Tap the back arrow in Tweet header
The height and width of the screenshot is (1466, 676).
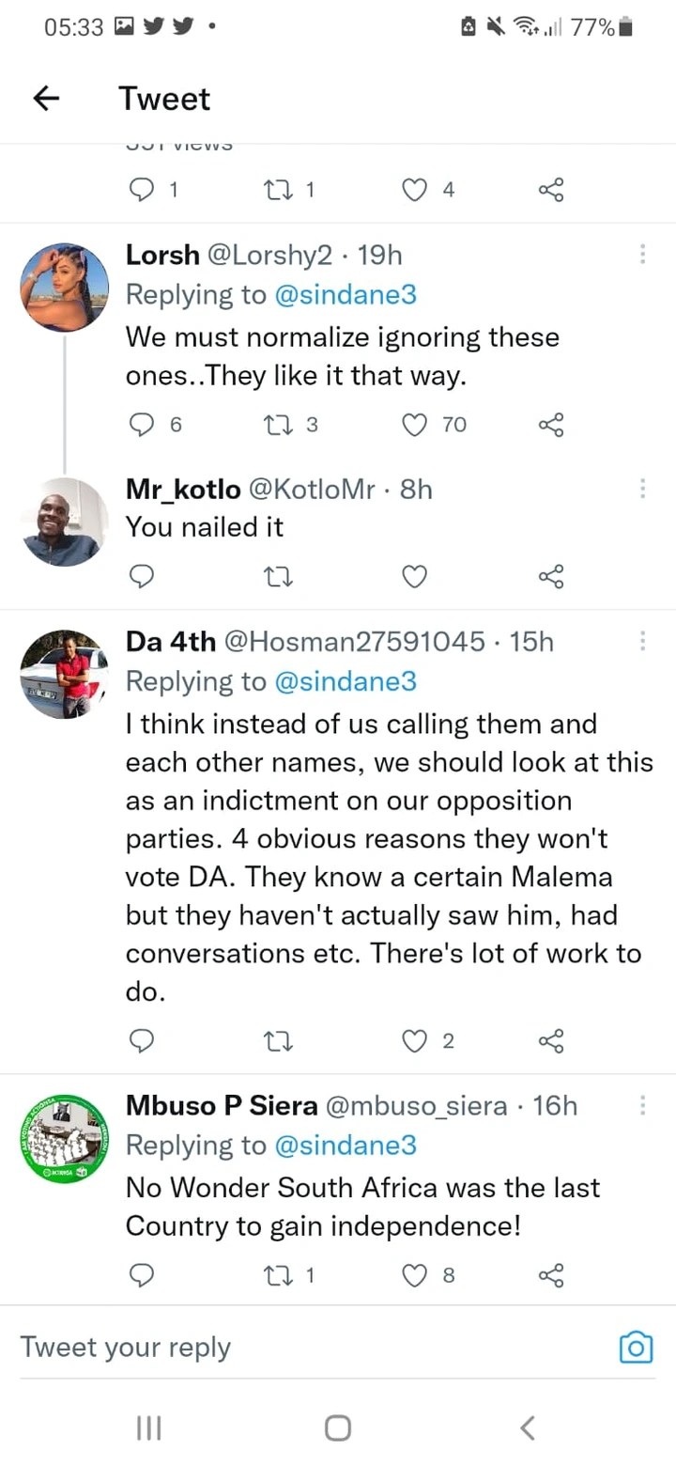pos(46,99)
